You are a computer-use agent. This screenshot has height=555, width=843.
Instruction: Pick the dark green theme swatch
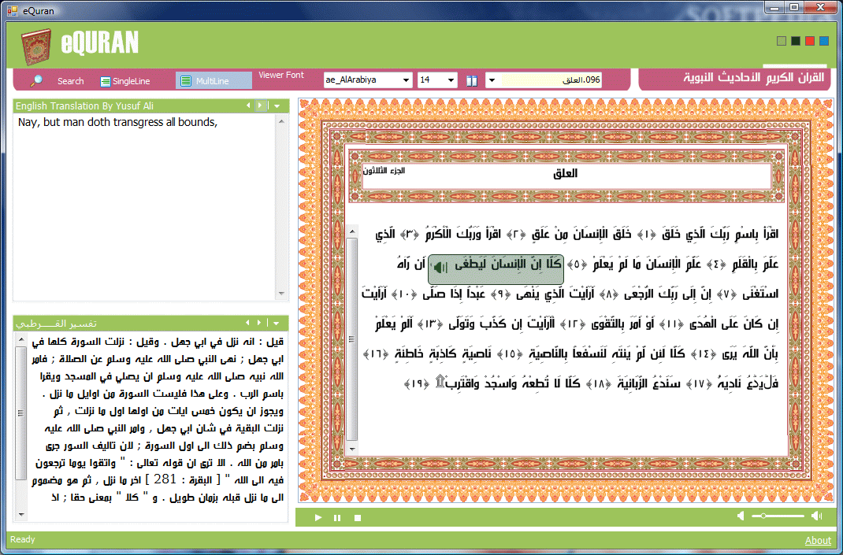coord(795,42)
